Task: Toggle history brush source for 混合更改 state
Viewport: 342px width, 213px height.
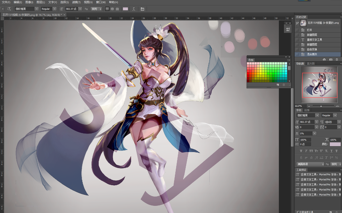Action: [297, 54]
